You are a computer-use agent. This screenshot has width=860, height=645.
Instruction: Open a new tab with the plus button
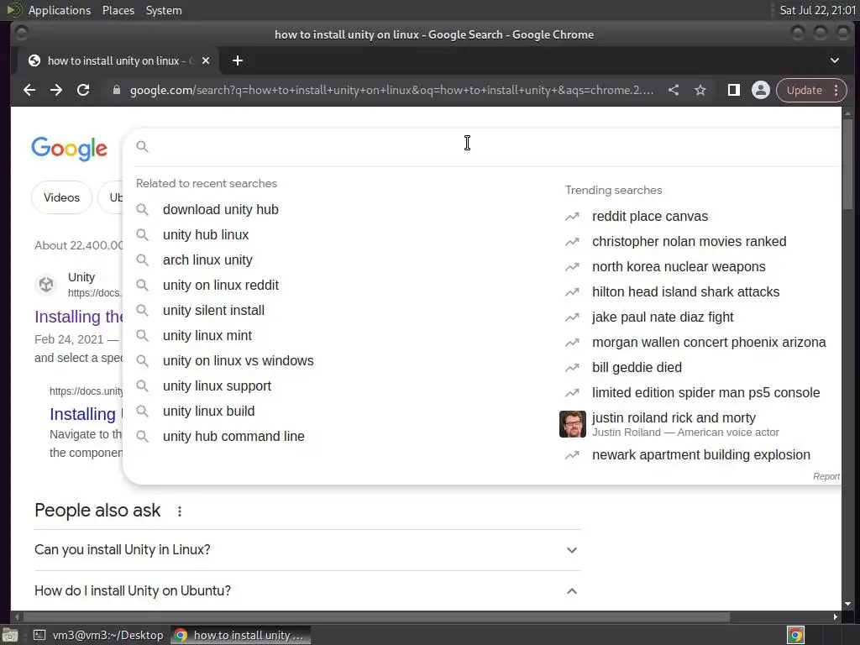238,60
